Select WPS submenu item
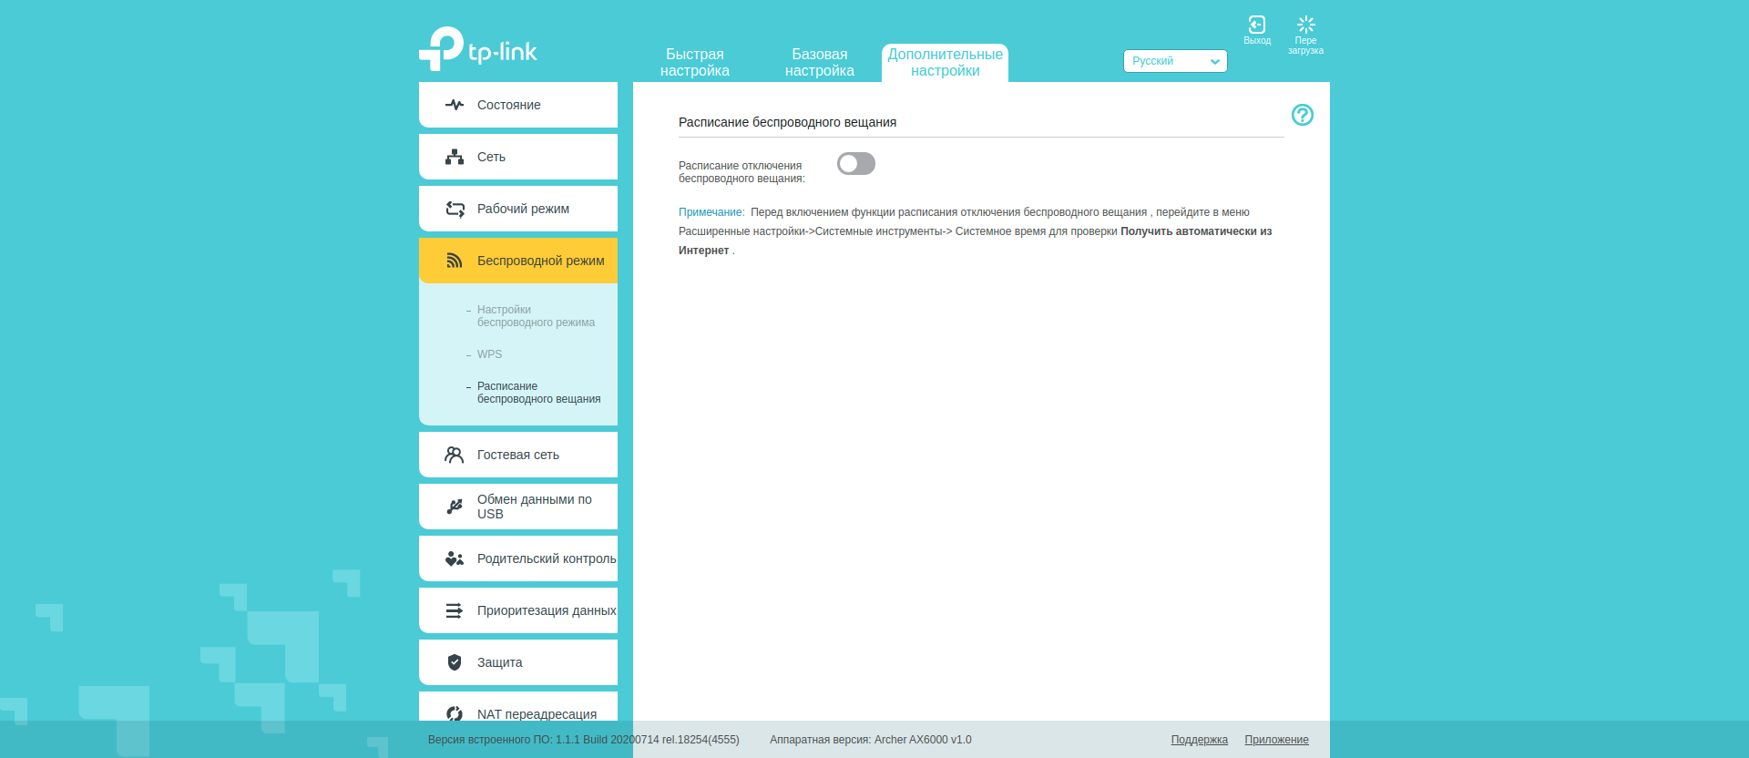1749x758 pixels. (x=489, y=354)
